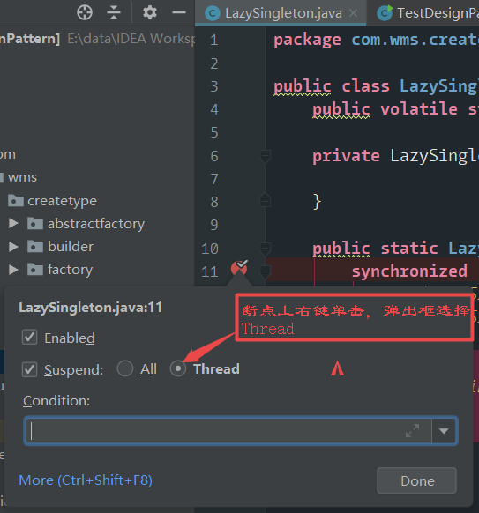Select the abstractfactory folder icon
The height and width of the screenshot is (513, 479).
(35, 224)
